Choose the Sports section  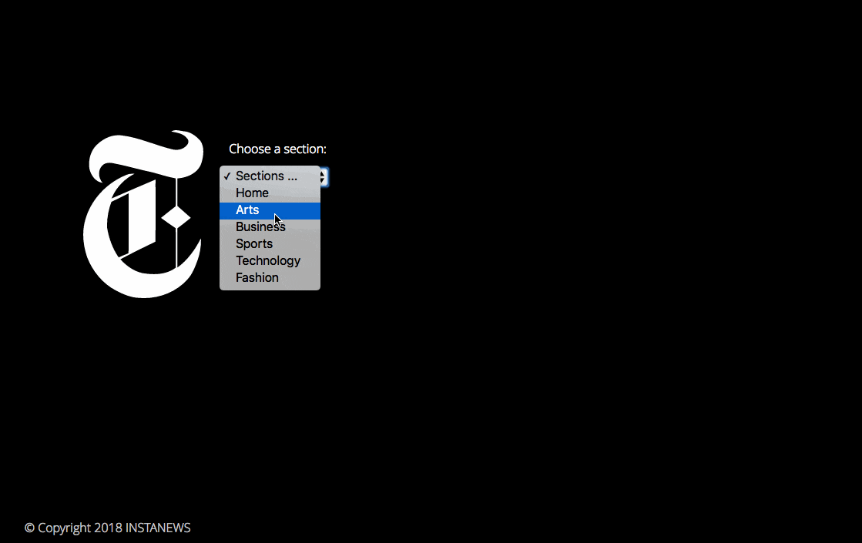point(270,245)
